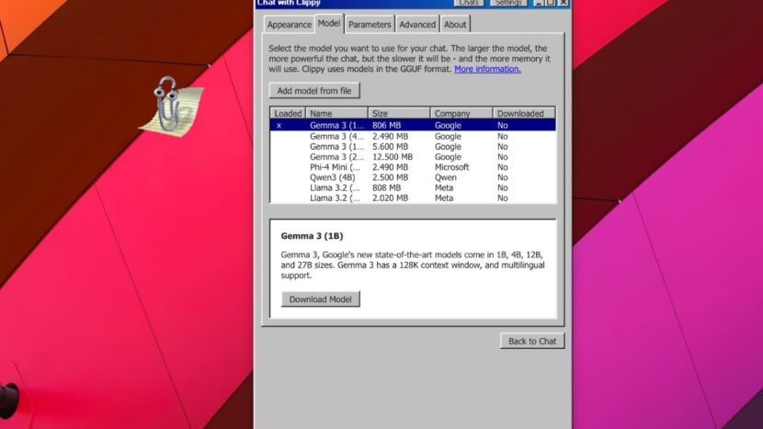
Task: Sort by the Loaded column header
Action: coord(288,113)
